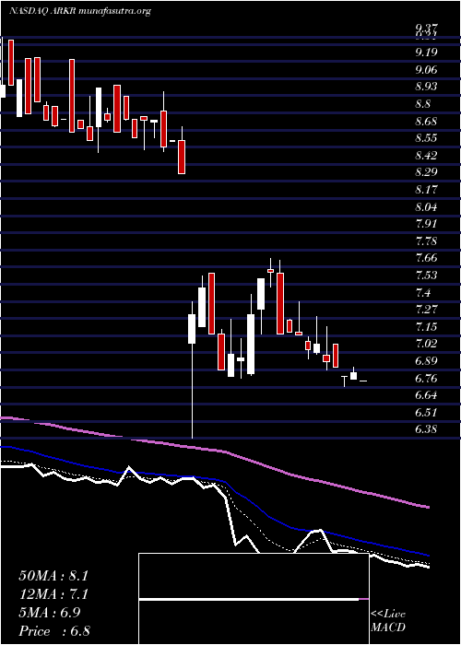The image size is (461, 645).
Task: Click the 8.93 price axis label
Action: [x=426, y=87]
